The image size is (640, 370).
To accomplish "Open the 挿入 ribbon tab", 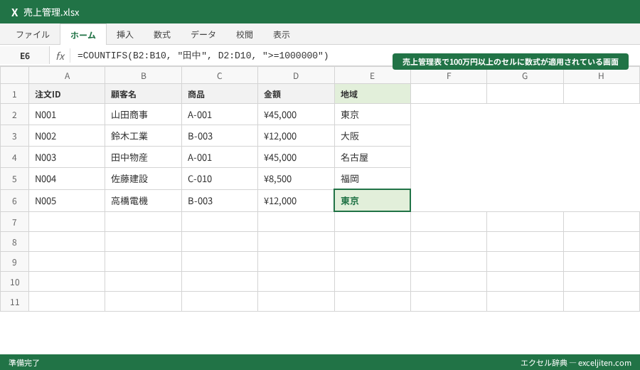I will pyautogui.click(x=125, y=35).
